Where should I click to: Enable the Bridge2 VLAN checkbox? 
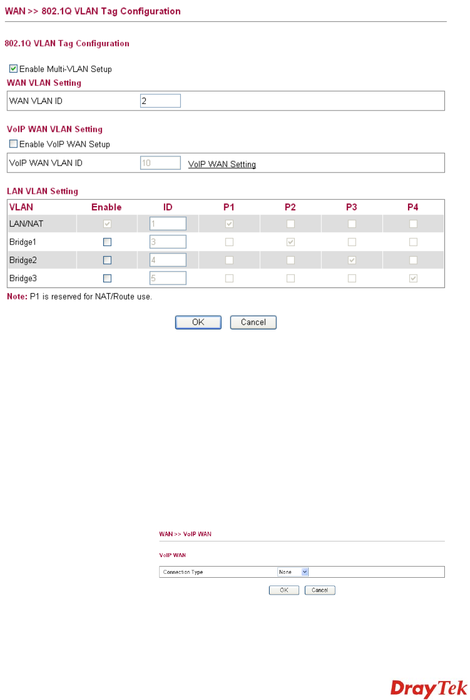[107, 260]
